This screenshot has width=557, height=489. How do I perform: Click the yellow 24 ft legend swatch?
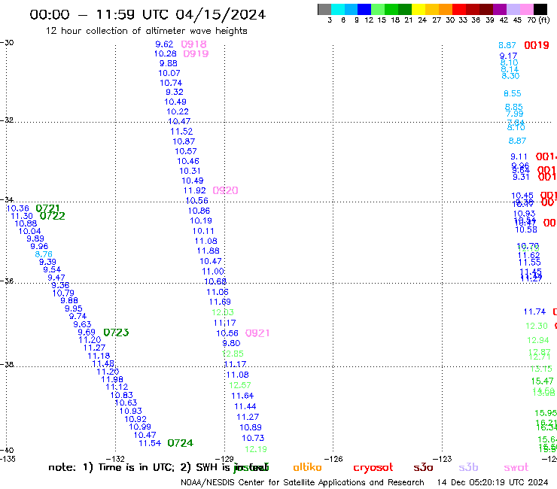click(418, 9)
